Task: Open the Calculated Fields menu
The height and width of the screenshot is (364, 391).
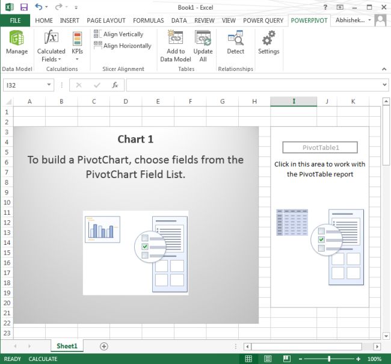Action: coord(51,46)
